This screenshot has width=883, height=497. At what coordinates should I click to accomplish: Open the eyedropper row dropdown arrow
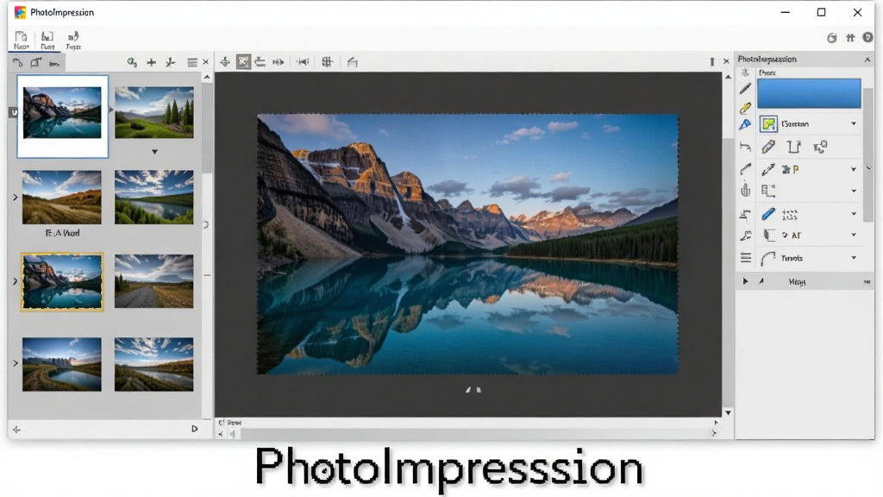[x=854, y=169]
